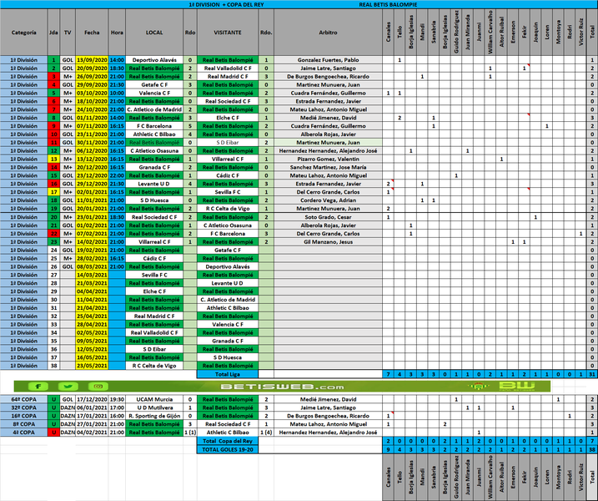The width and height of the screenshot is (598, 501).
Task: Select the league grand total cell showing 31
Action: (592, 374)
